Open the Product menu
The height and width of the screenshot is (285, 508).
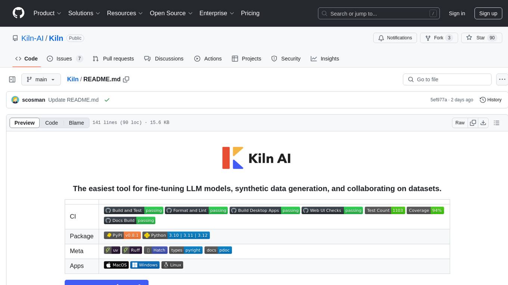pyautogui.click(x=47, y=13)
